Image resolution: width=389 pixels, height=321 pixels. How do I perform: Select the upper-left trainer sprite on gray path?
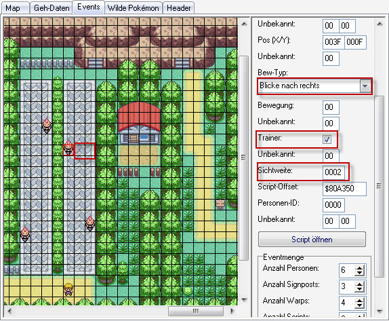click(47, 126)
